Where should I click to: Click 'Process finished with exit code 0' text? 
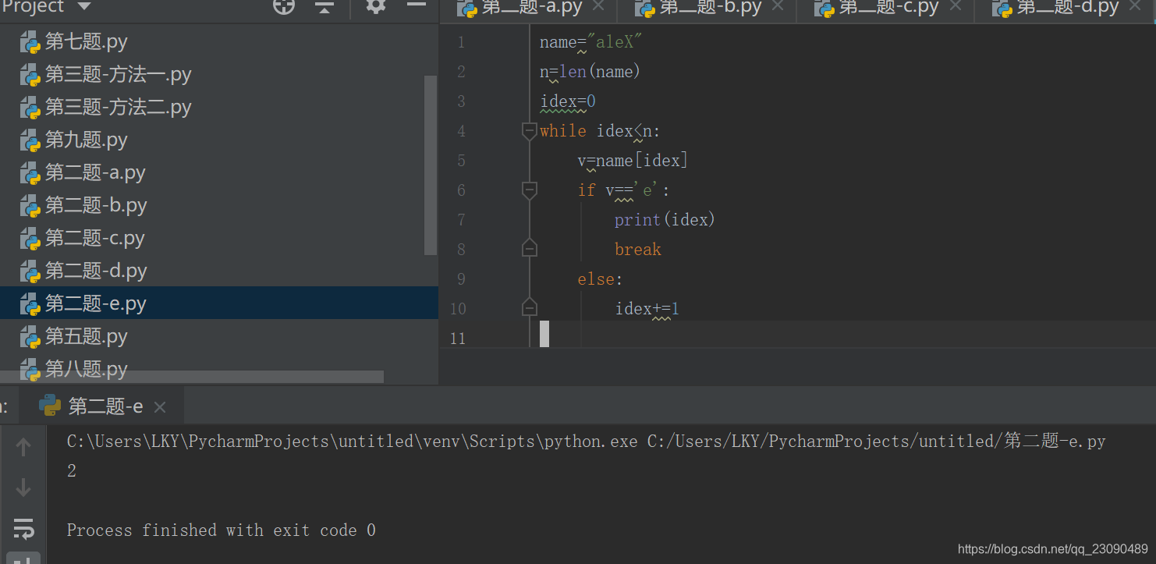click(x=222, y=530)
